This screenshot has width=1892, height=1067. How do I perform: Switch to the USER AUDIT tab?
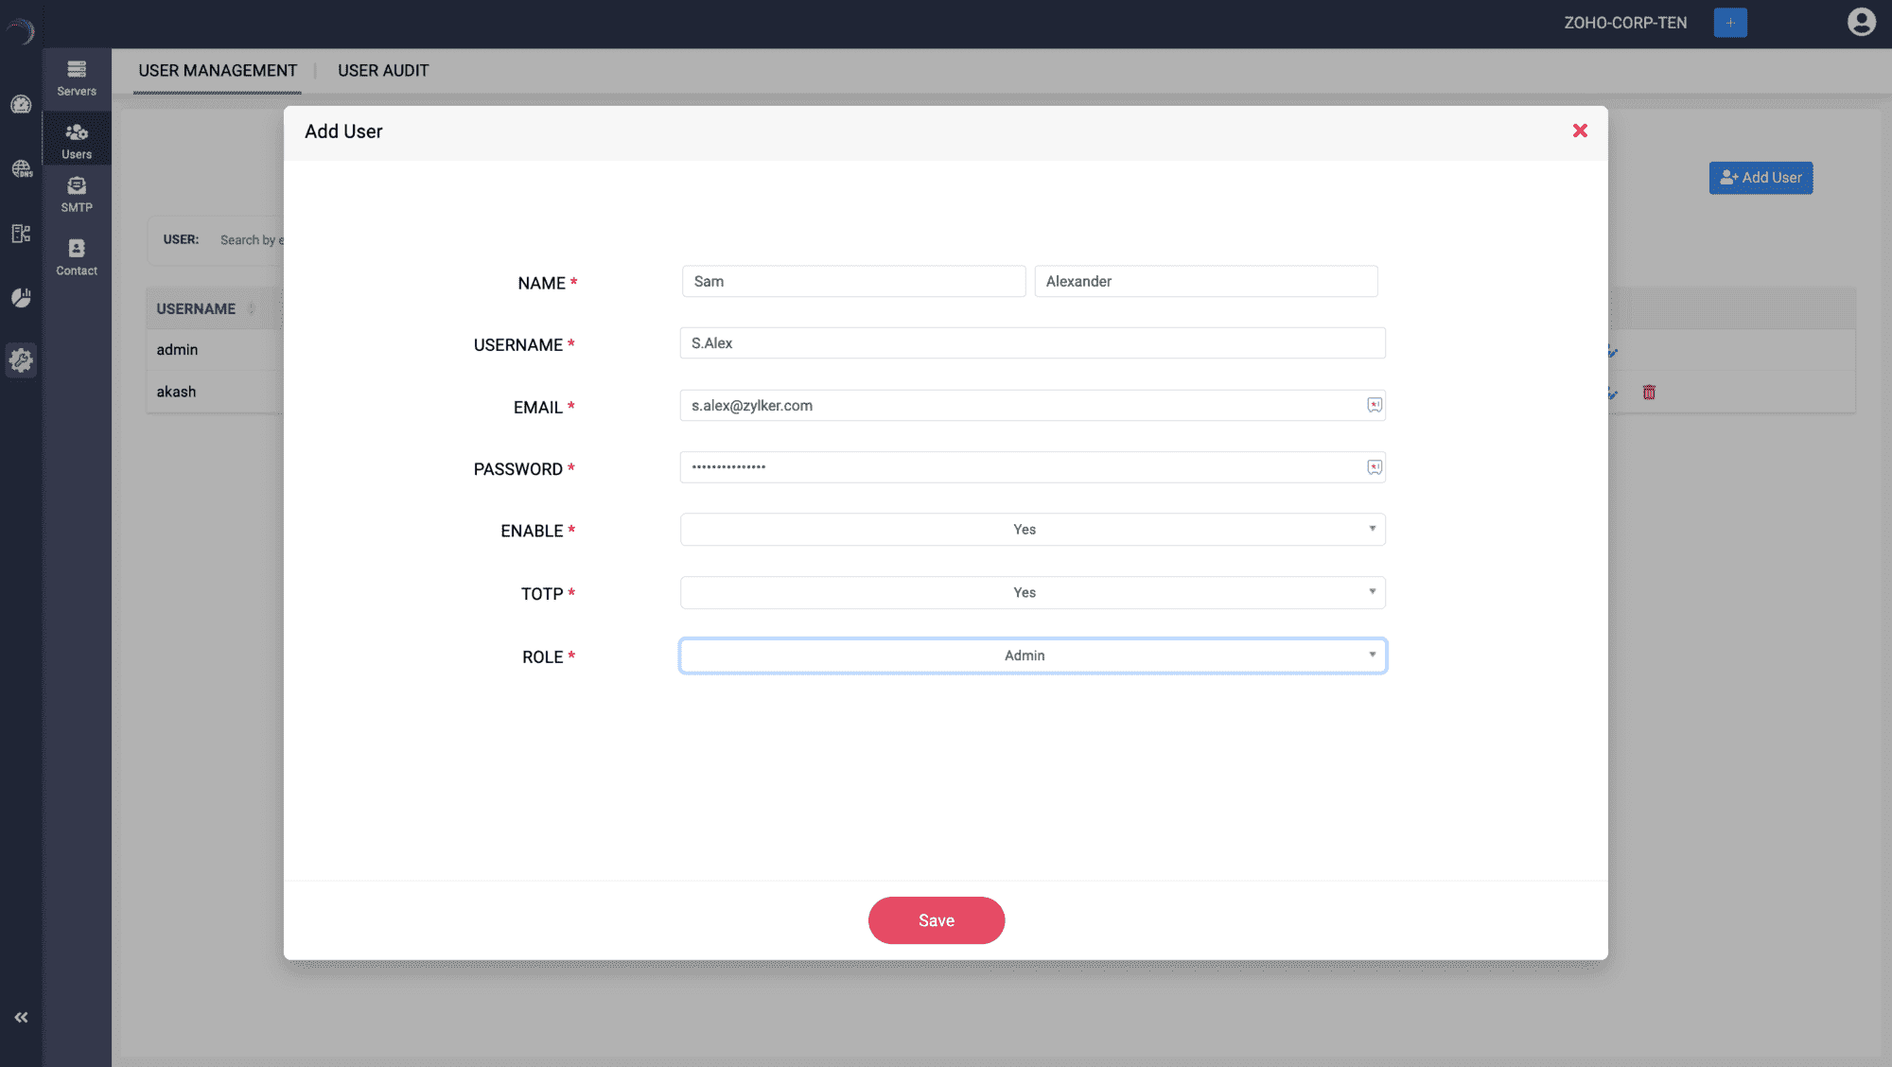[383, 70]
